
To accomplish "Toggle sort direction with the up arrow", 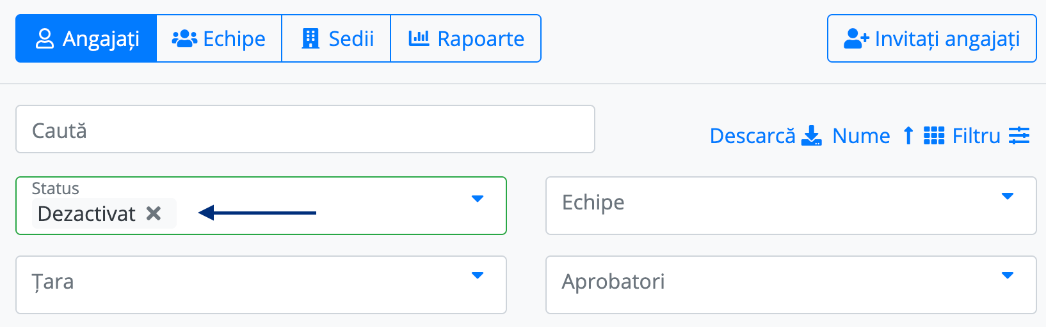I will (908, 135).
